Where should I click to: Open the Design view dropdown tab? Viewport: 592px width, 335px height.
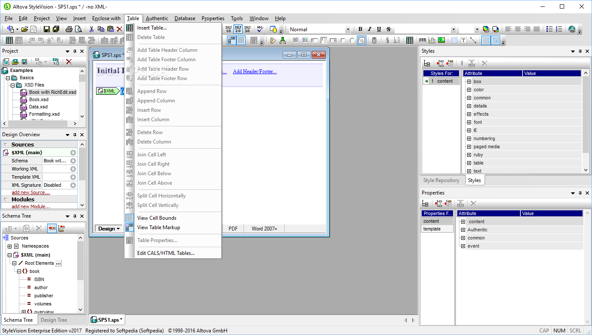[109, 228]
